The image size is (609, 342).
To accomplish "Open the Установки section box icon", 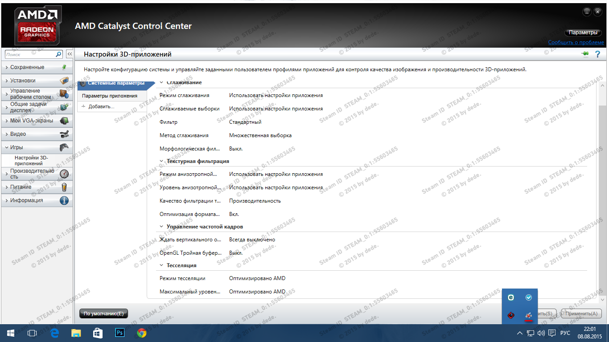I will [64, 81].
